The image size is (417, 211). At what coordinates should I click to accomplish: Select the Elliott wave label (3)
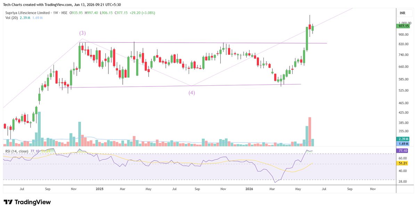[82, 33]
